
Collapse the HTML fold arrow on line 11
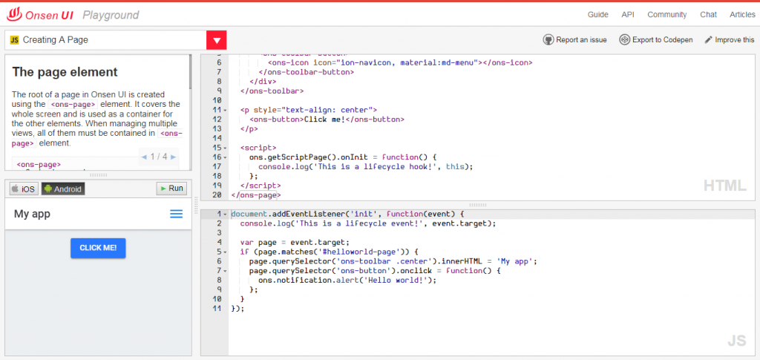(225, 110)
